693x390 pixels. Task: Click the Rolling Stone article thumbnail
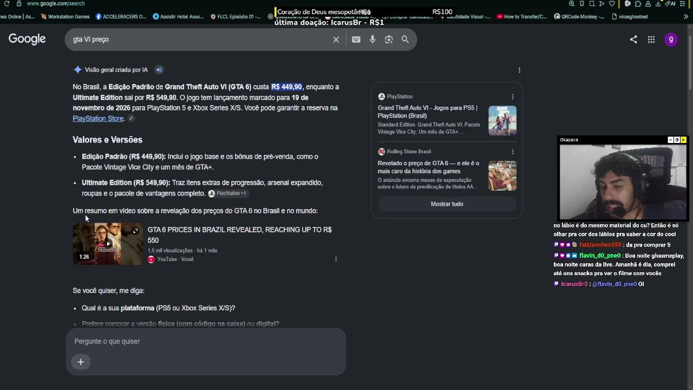pyautogui.click(x=502, y=176)
